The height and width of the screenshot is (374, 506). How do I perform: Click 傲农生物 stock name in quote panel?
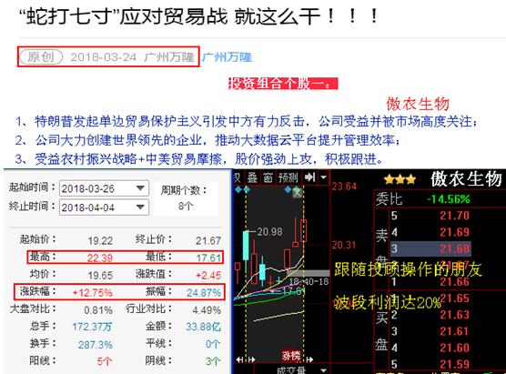coord(466,179)
